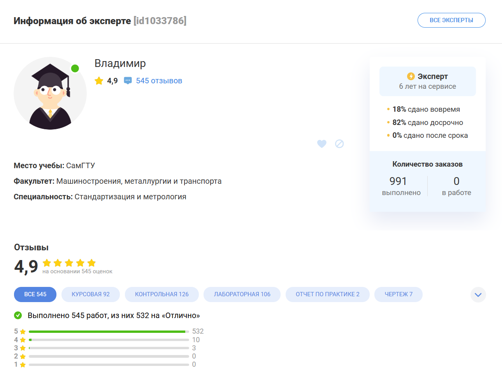Open "Отчет по практике 2" reviews
This screenshot has width=502, height=378.
(x=327, y=294)
